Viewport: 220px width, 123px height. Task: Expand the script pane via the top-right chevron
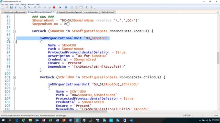click(218, 12)
